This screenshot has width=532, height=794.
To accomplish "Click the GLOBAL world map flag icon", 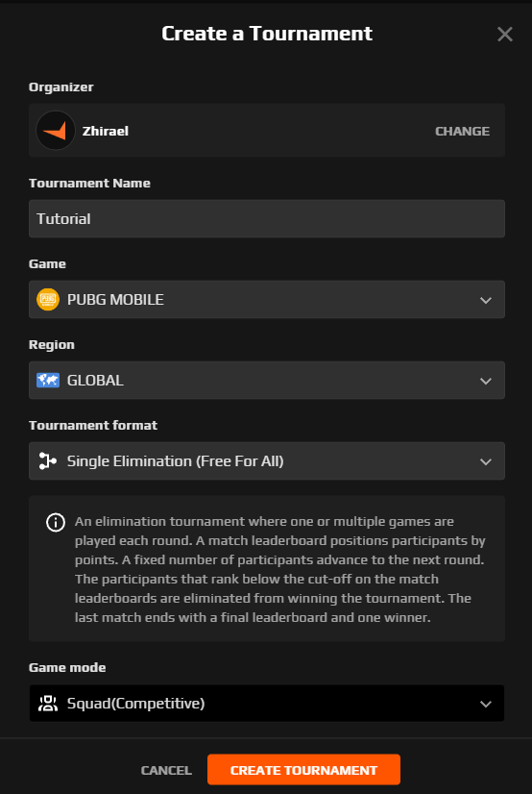I will pyautogui.click(x=48, y=380).
